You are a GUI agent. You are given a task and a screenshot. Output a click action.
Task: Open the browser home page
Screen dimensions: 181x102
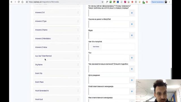tap(22, 2)
